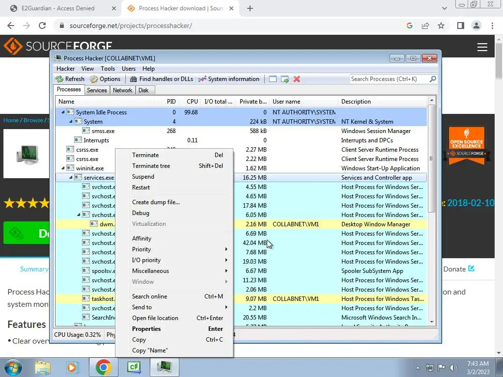503x377 pixels.
Task: Click the Refresh toolbar icon in Process Hacker
Action: tap(59, 79)
